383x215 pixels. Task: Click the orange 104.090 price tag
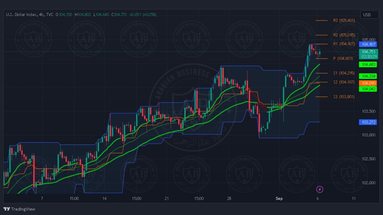coord(368,83)
